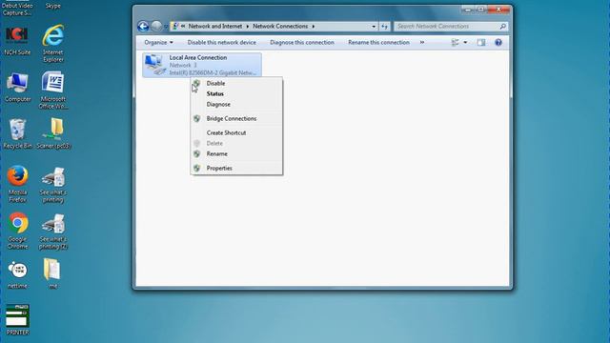Click Rename this connection
Screen dimensions: 610x343
(378, 42)
